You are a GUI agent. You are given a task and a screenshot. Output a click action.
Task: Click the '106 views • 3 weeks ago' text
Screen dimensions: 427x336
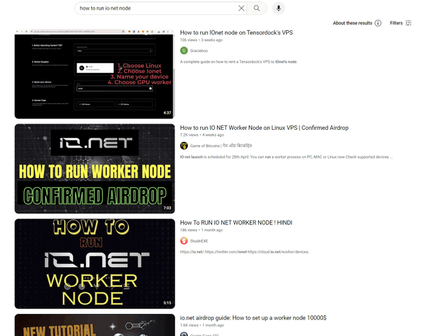point(201,40)
